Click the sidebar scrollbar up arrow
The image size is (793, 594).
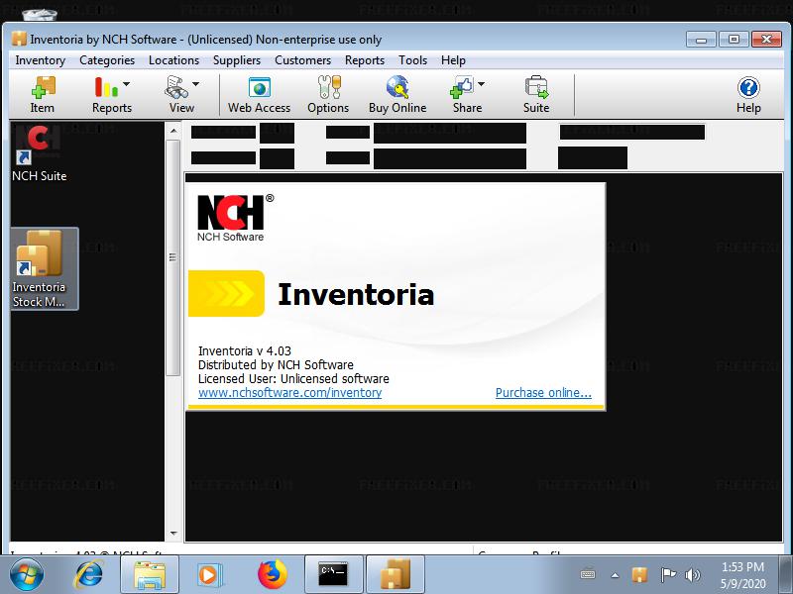tap(173, 131)
